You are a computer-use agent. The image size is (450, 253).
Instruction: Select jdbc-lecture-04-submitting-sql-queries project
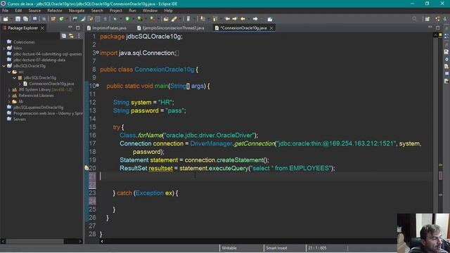(47, 54)
